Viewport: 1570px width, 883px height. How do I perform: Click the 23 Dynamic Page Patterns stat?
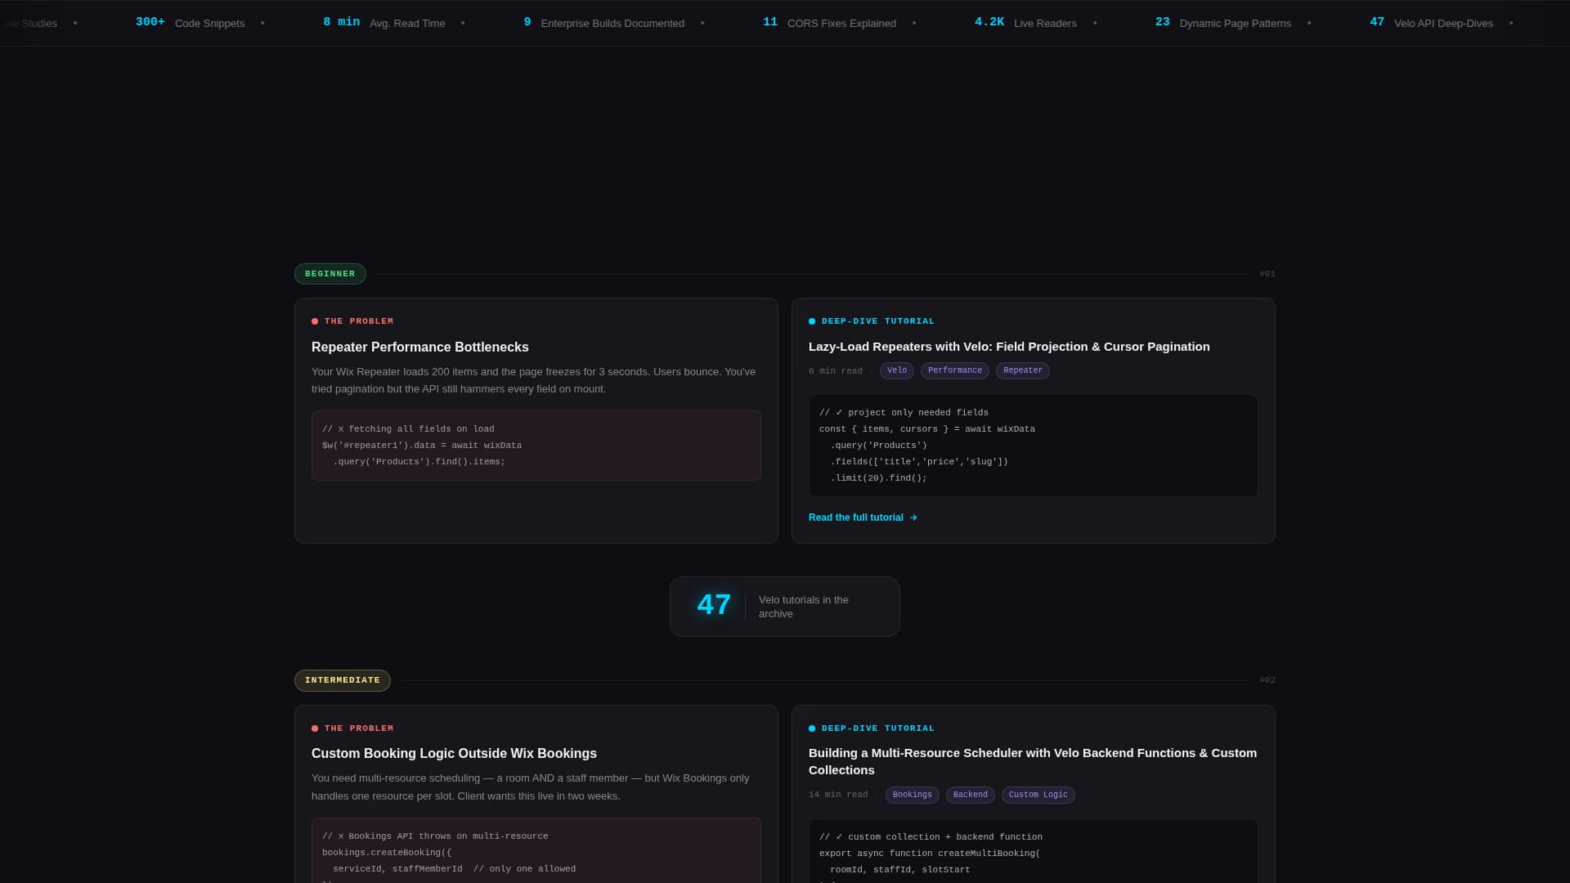pyautogui.click(x=1223, y=23)
